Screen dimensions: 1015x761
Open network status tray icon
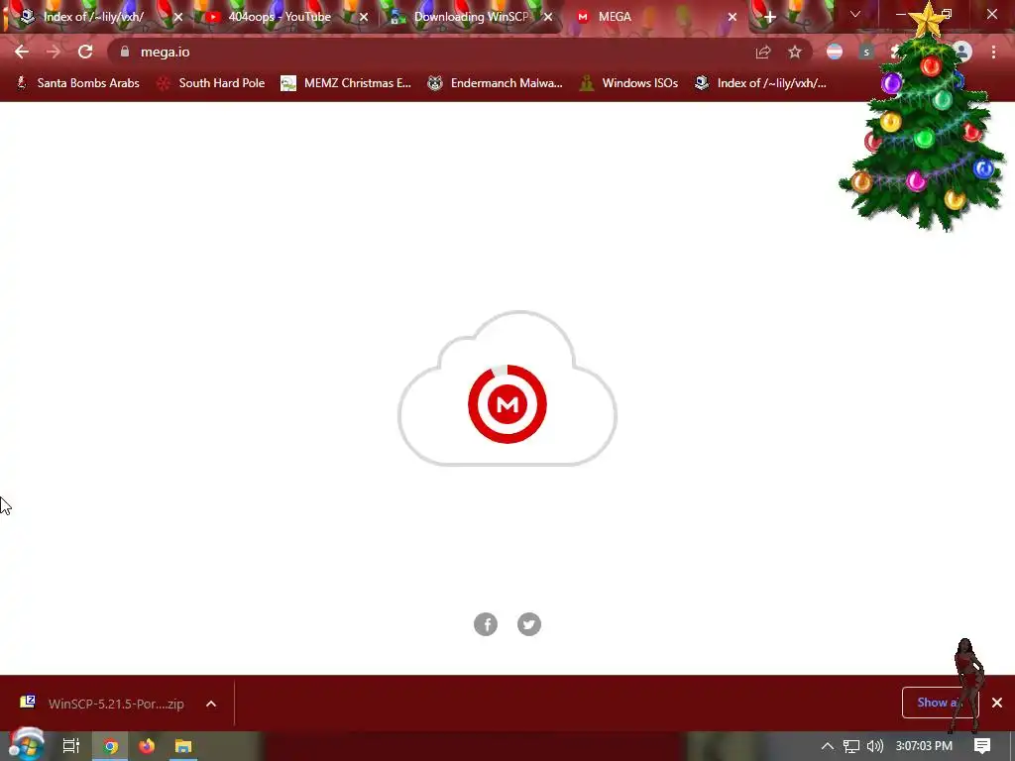pyautogui.click(x=851, y=746)
